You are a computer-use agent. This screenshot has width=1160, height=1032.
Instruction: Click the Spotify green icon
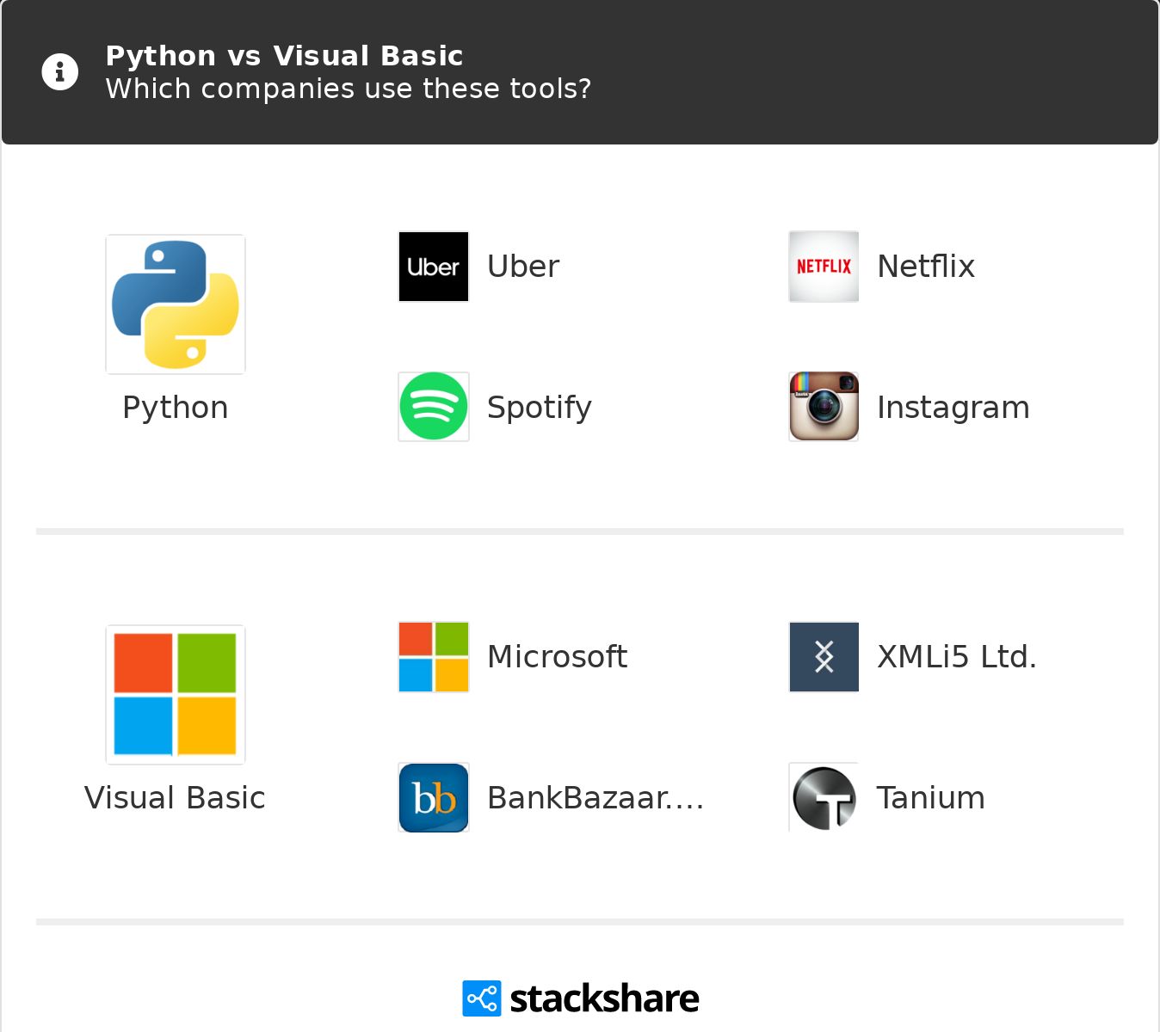(x=433, y=406)
